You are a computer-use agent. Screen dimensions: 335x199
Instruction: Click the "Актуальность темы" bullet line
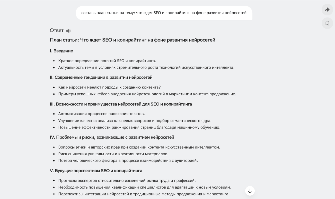pyautogui.click(x=146, y=68)
